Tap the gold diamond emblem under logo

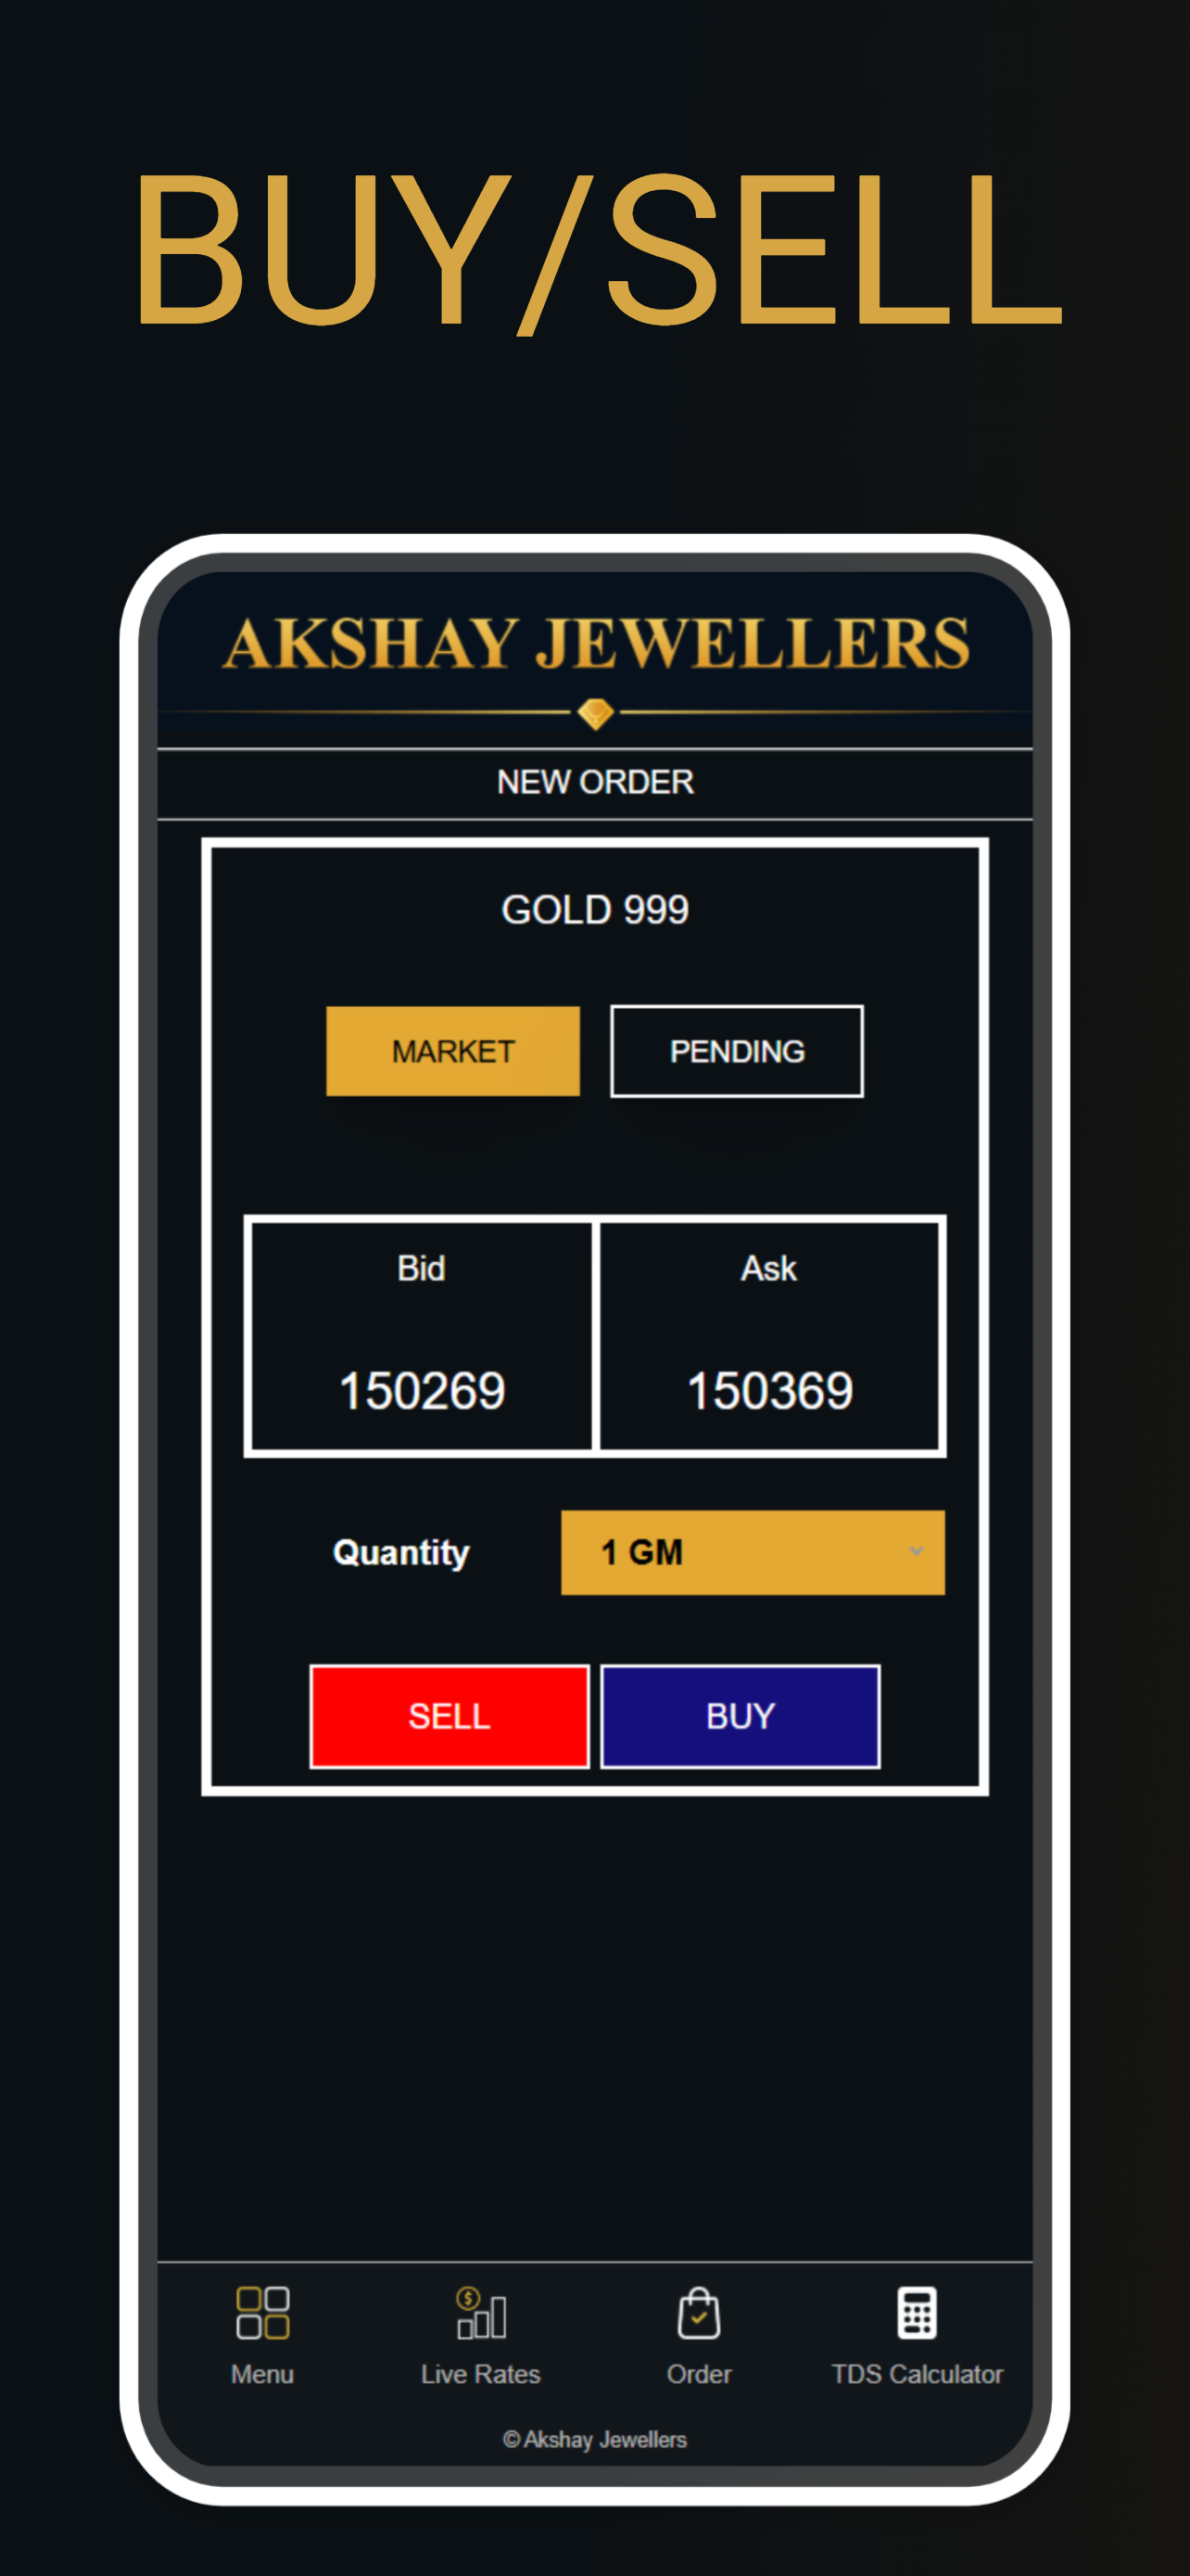coord(596,713)
